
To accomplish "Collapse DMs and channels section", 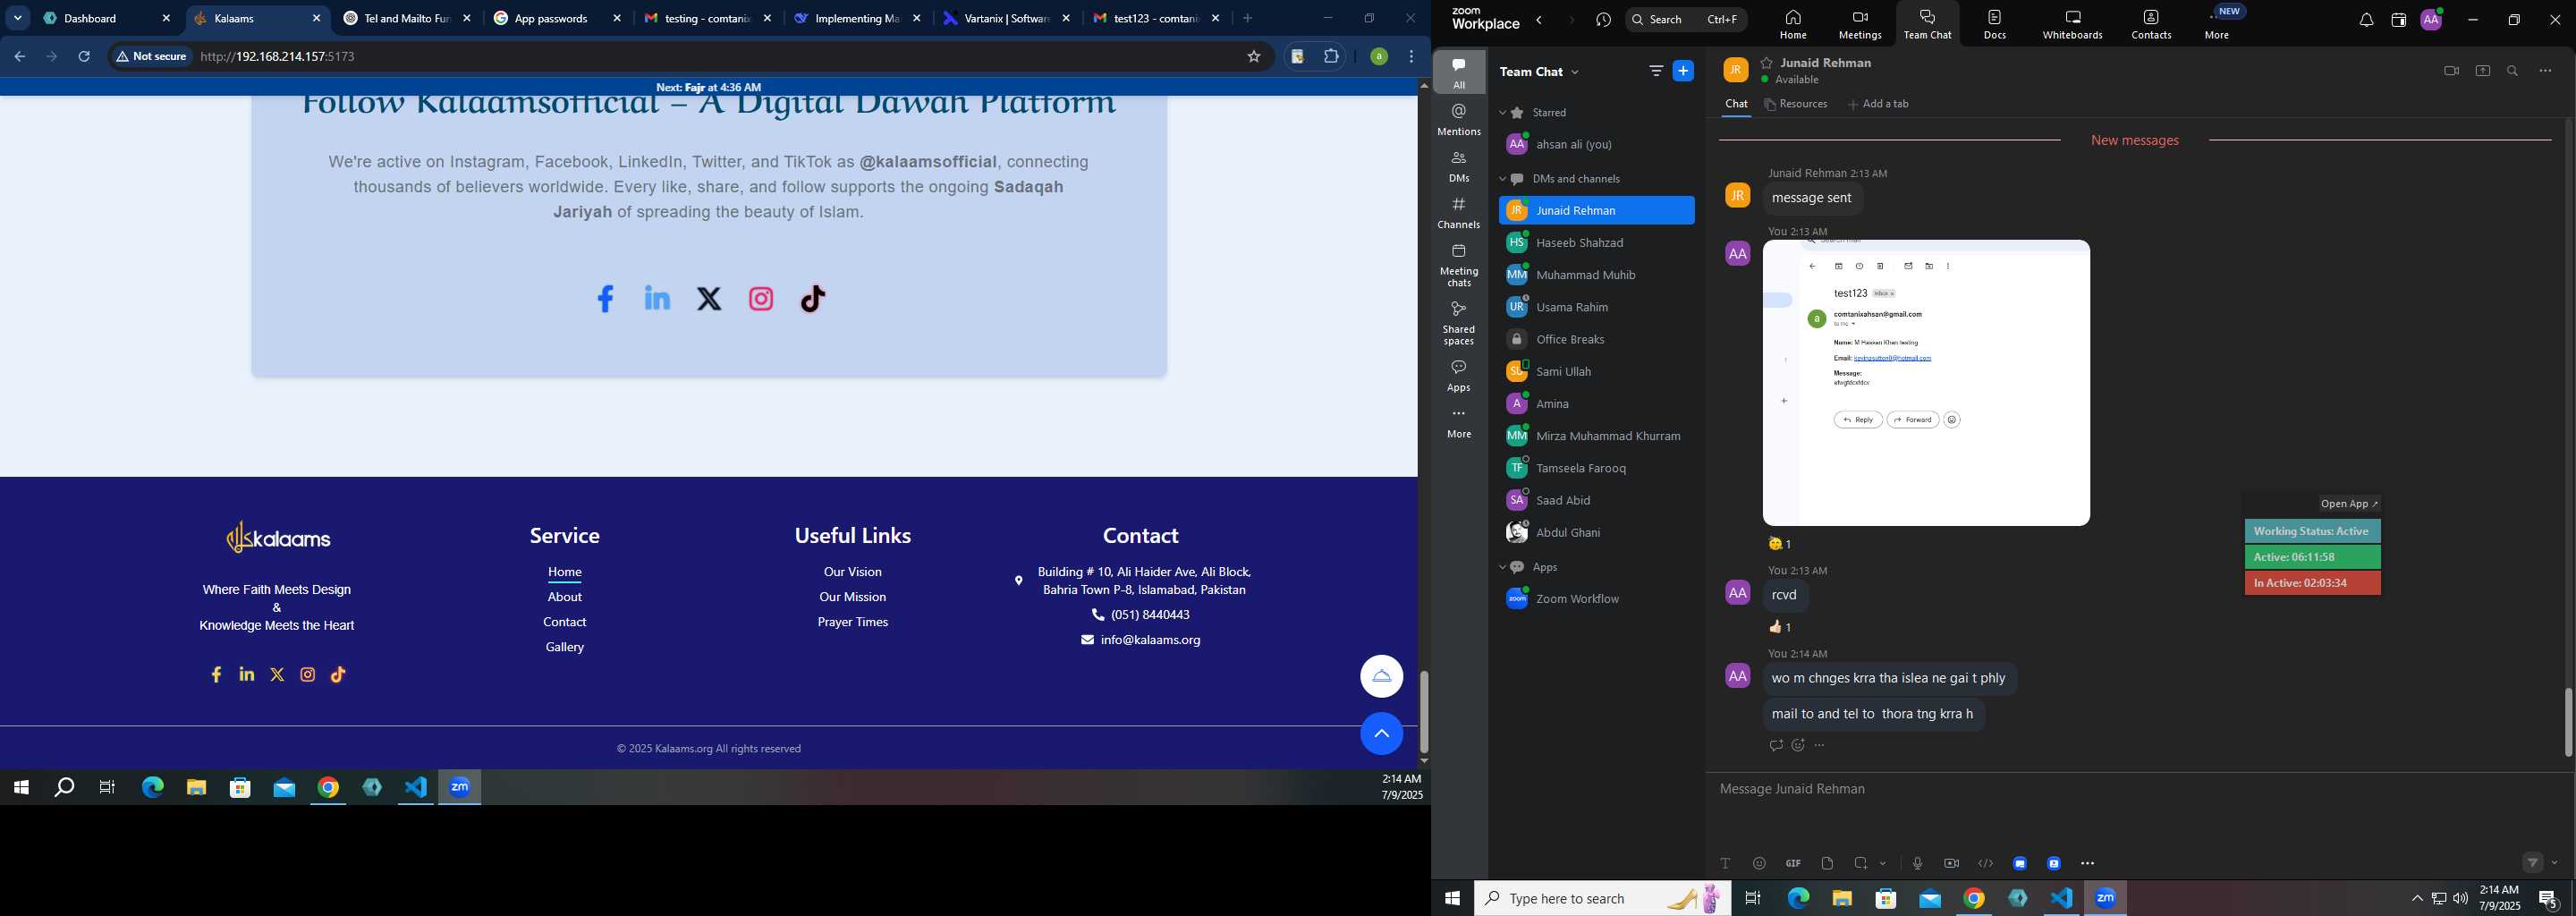I will (x=1502, y=179).
